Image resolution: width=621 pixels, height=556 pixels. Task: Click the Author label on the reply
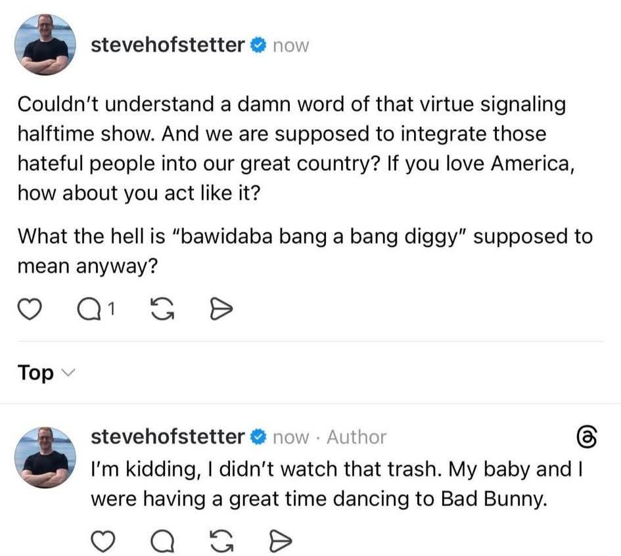pos(356,437)
